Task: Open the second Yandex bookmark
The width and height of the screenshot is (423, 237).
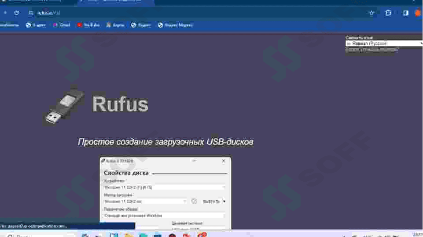Action: (141, 25)
